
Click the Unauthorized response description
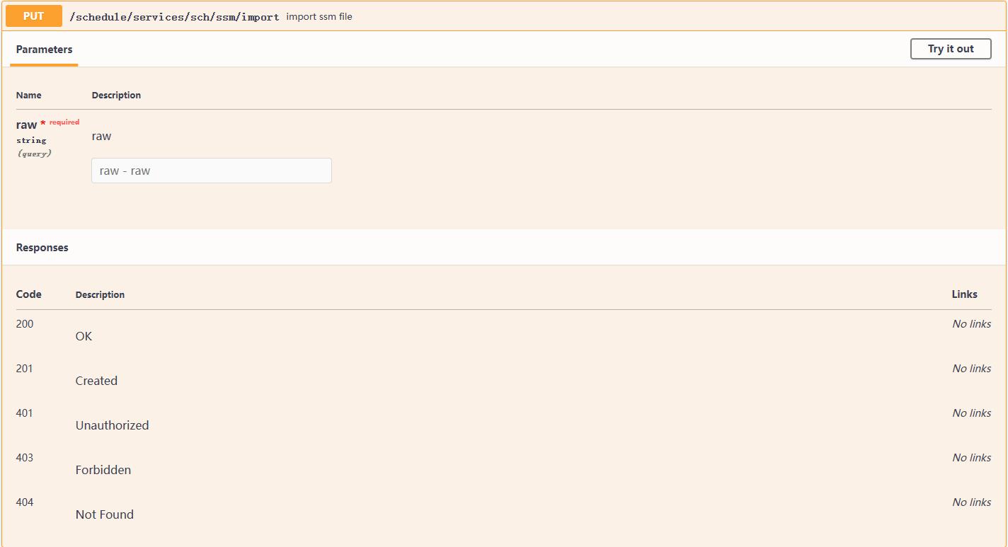112,425
